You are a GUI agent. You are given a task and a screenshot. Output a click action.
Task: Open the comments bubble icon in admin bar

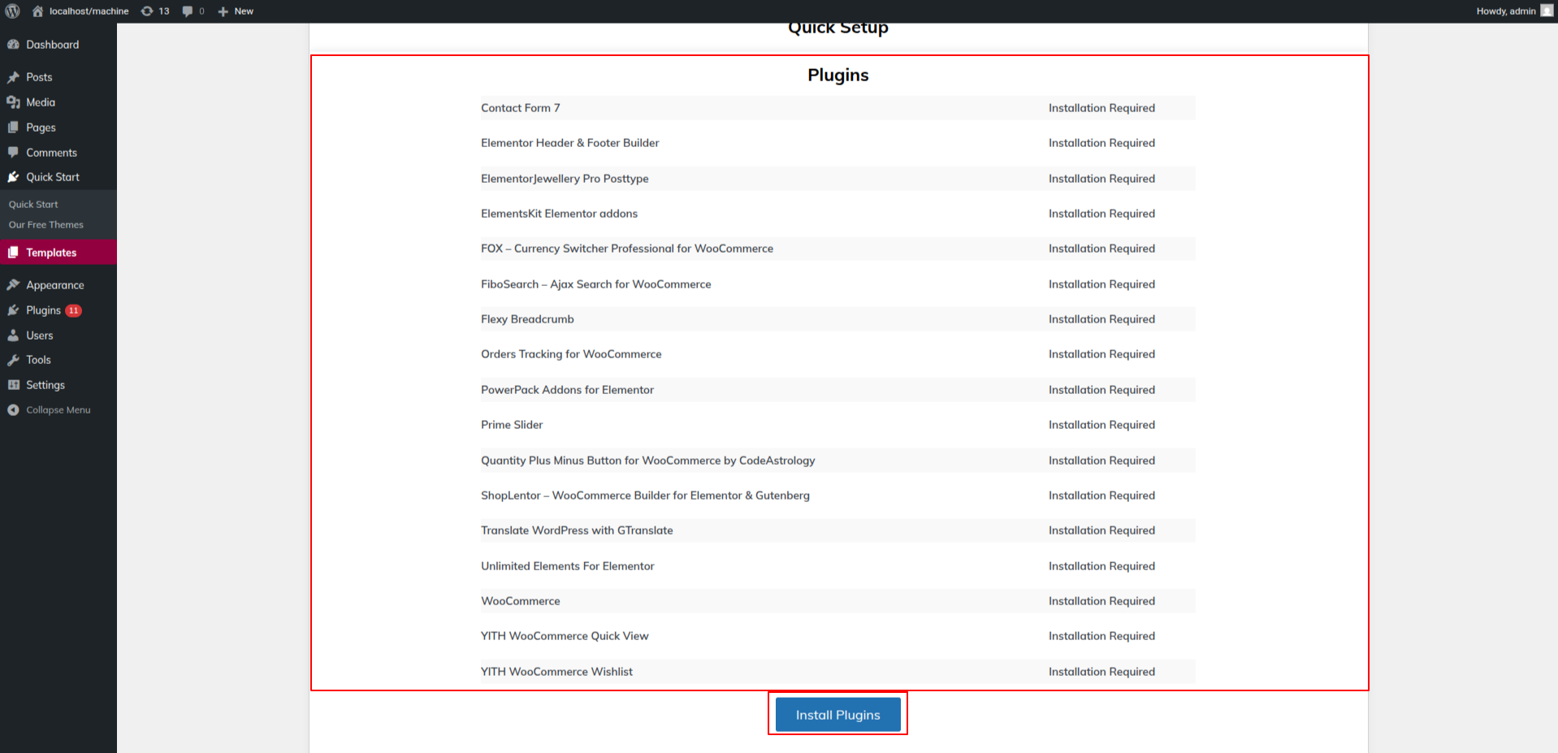pyautogui.click(x=188, y=11)
